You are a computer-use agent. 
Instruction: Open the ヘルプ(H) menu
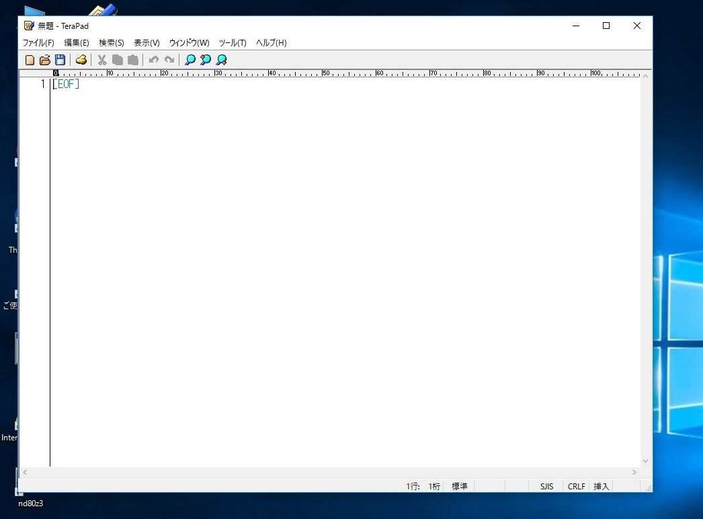pyautogui.click(x=272, y=42)
